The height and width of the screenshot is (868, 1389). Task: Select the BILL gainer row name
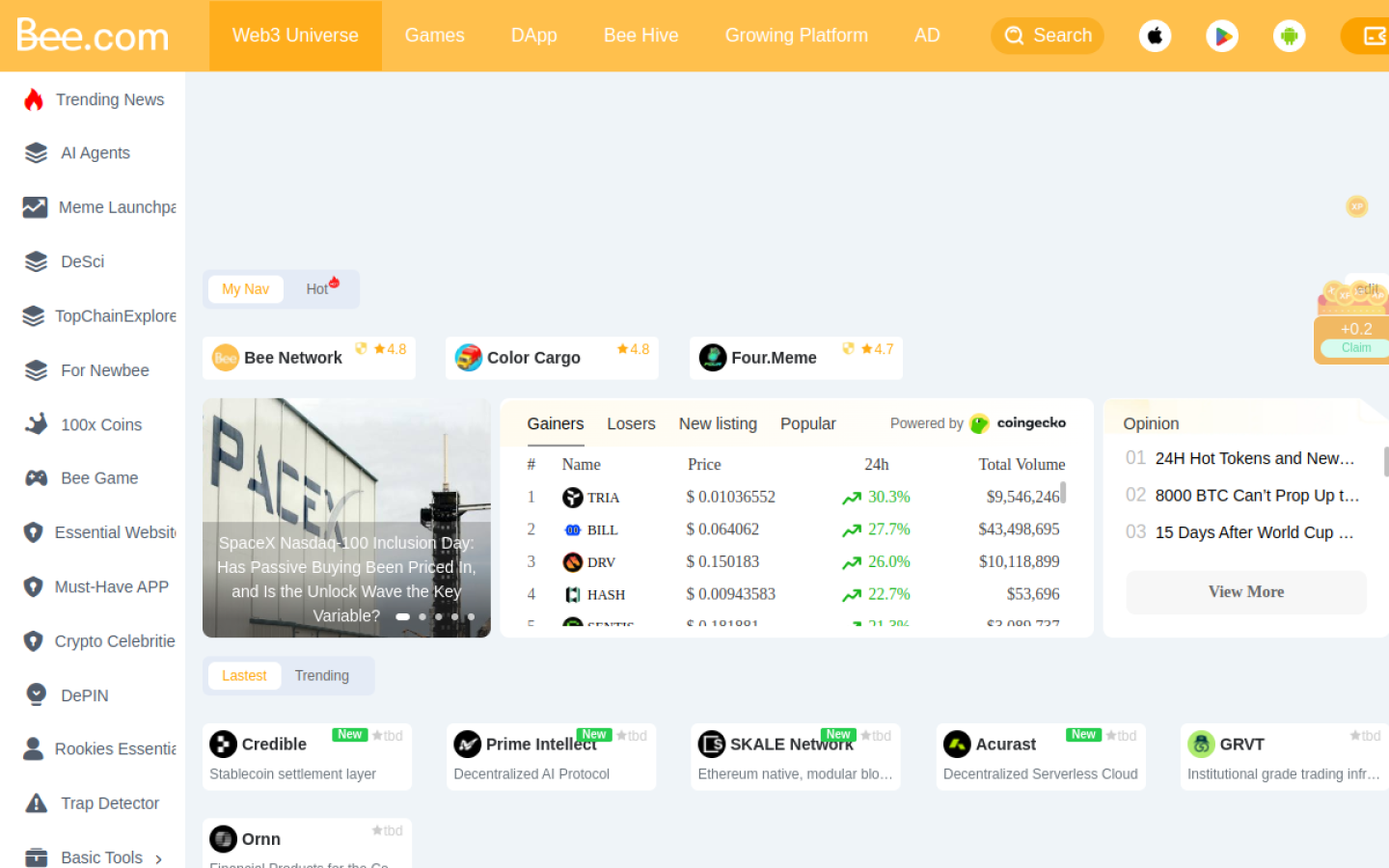603,530
